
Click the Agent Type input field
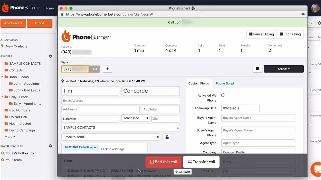point(258,143)
